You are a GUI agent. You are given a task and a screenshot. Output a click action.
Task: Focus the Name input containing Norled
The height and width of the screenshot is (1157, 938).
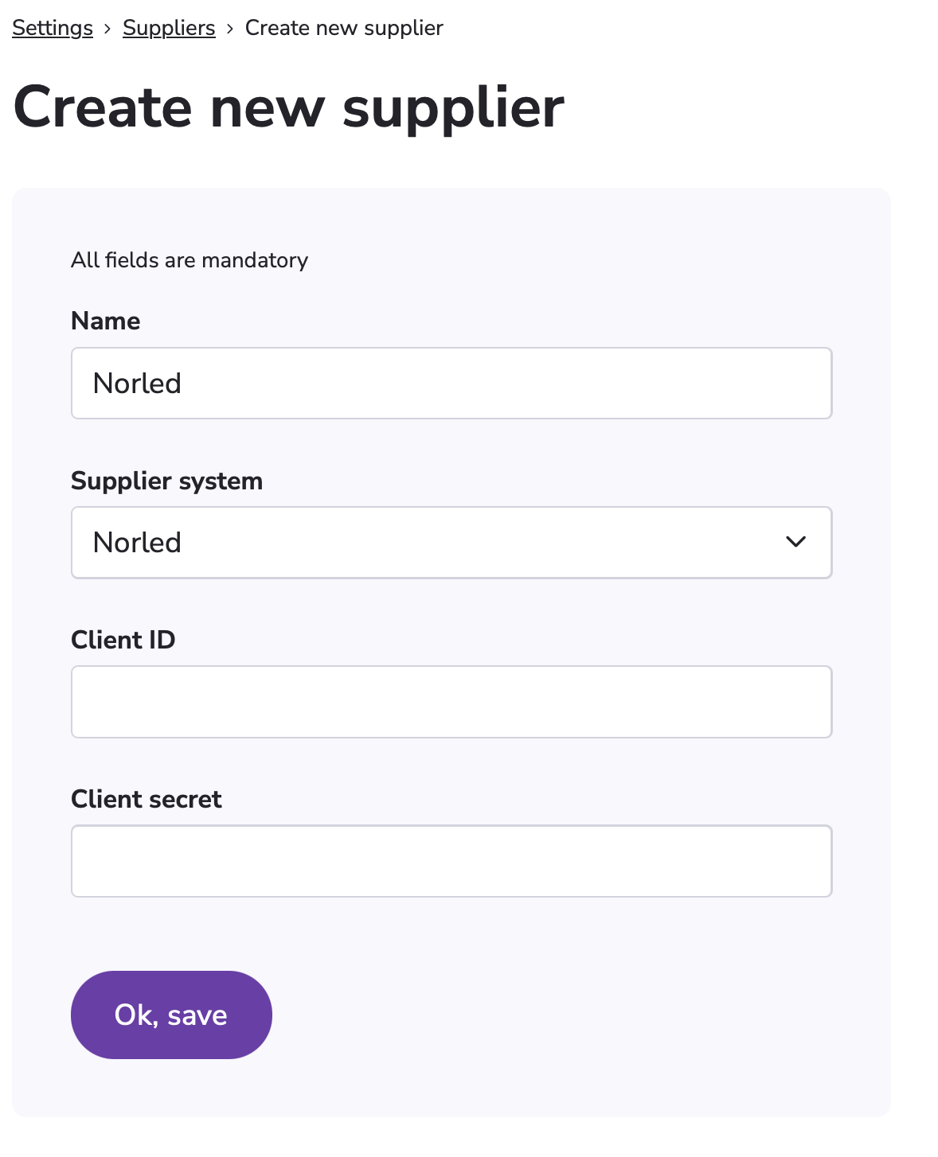tap(451, 383)
